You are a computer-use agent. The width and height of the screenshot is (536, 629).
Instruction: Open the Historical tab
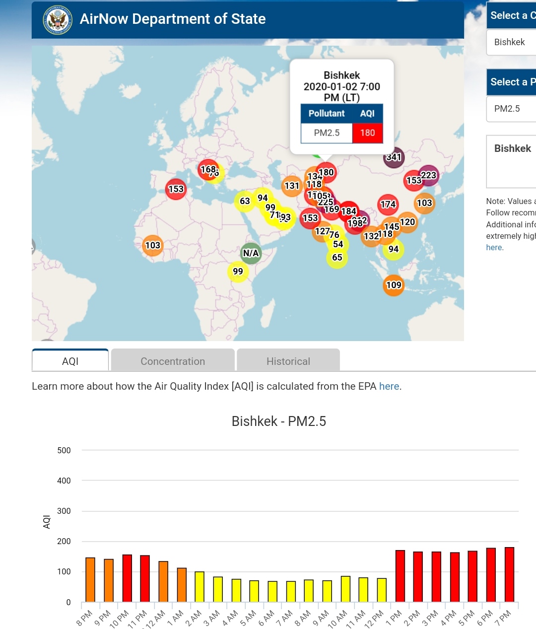tap(288, 361)
